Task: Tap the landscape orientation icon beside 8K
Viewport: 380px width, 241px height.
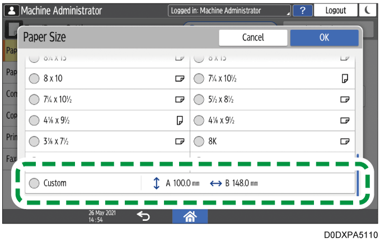Action: (345, 141)
